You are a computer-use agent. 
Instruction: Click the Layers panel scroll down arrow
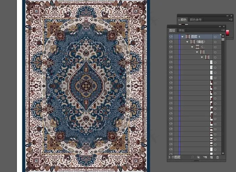click(223, 152)
